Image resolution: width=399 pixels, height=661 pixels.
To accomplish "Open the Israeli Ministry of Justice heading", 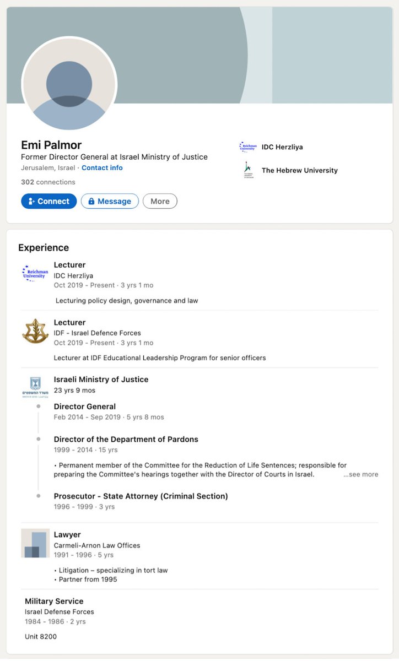I will coord(101,379).
